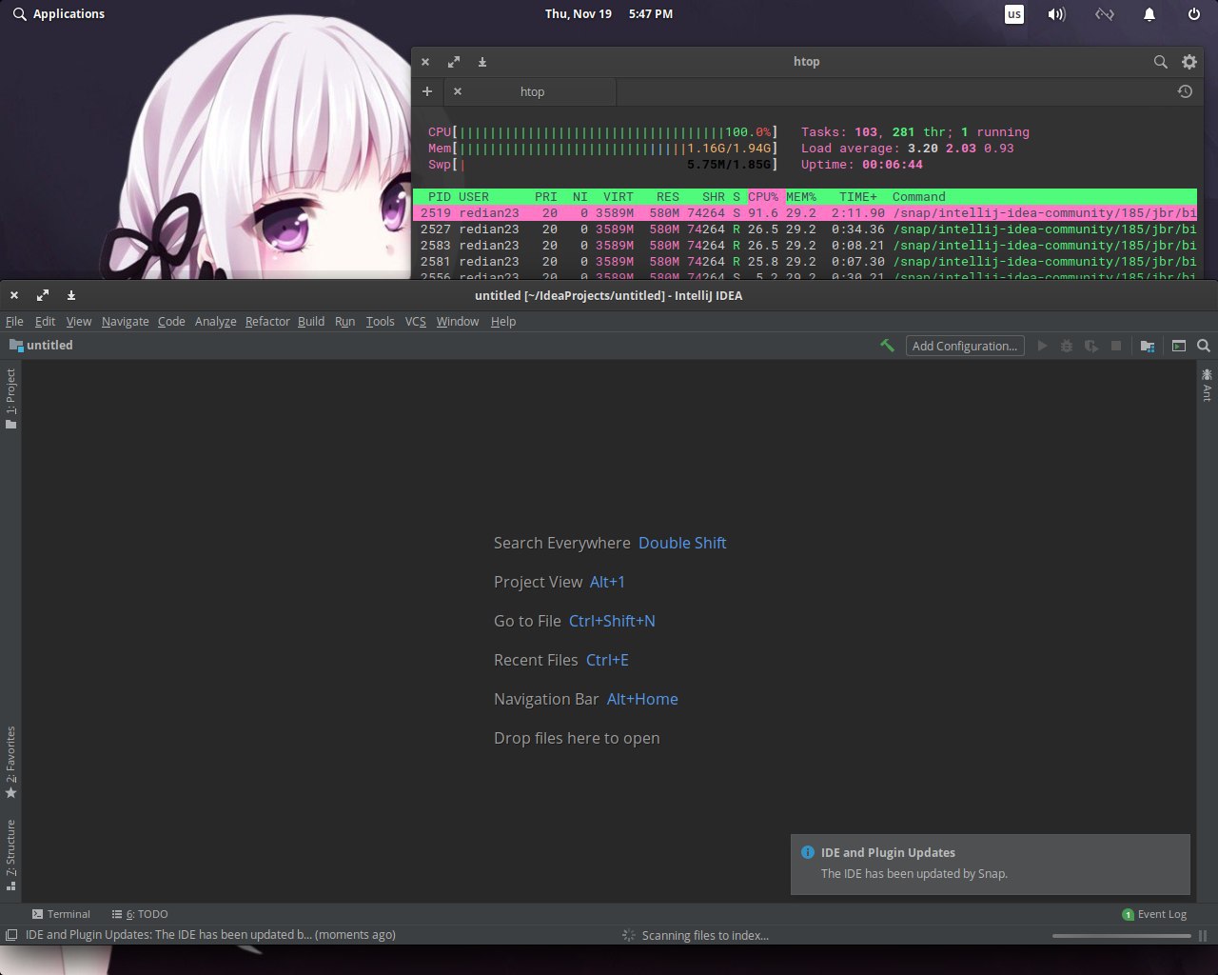
Task: Click the Stop square icon in toolbar
Action: coord(1116,346)
